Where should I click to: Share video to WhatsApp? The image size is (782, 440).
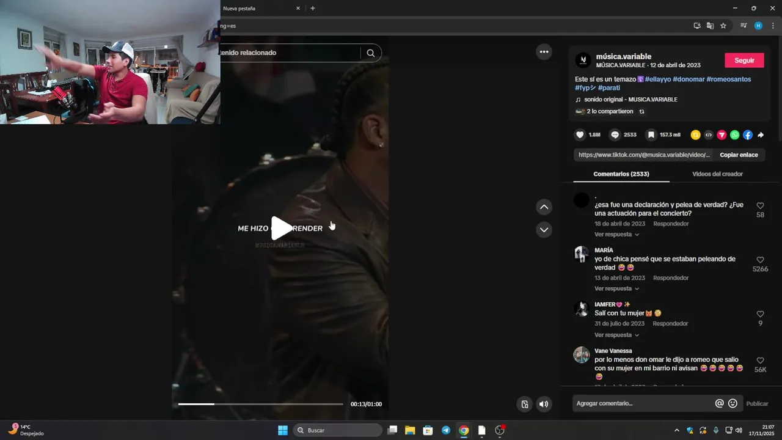coord(735,134)
